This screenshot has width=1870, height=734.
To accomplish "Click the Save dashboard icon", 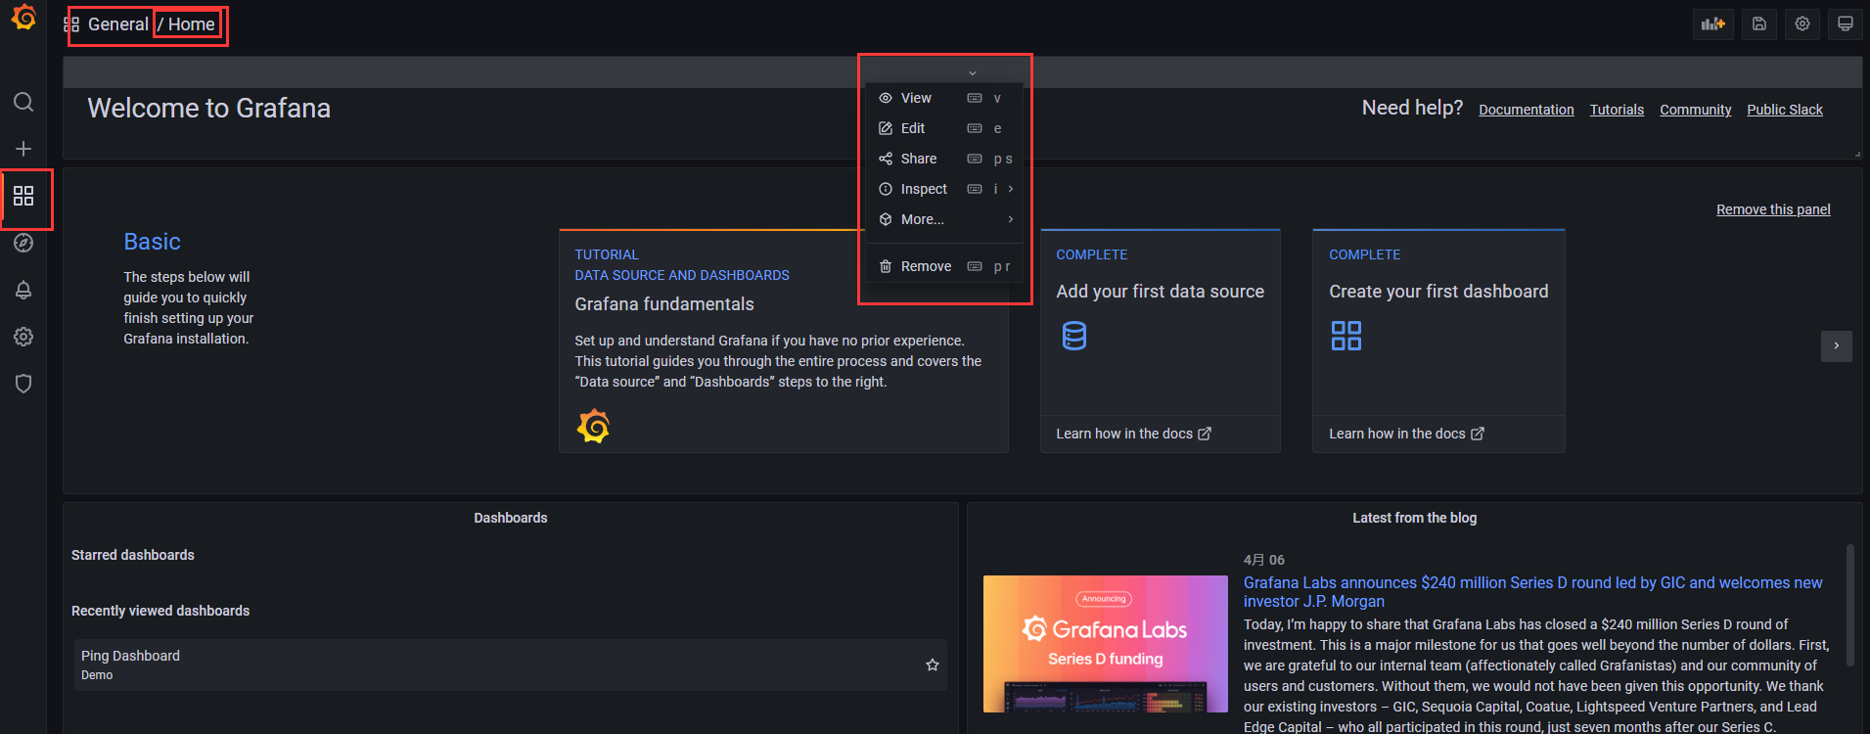I will pos(1758,23).
